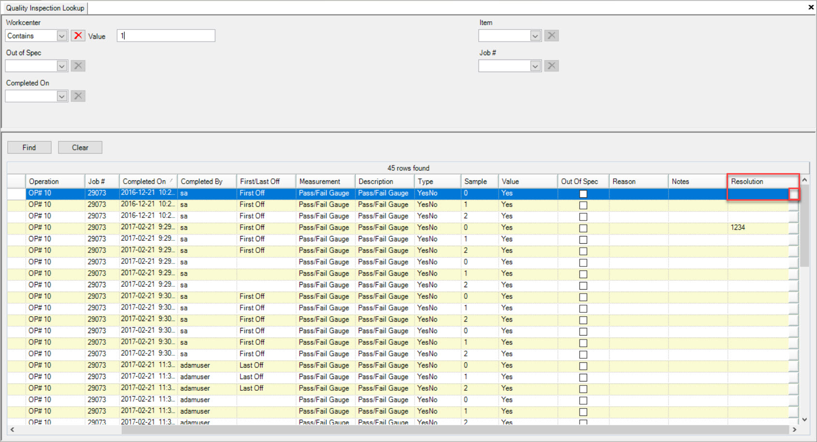
Task: Expand the Completed On dropdown
Action: [62, 96]
